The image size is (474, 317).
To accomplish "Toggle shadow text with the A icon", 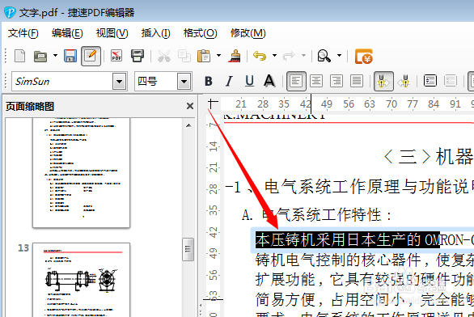I will 269,81.
